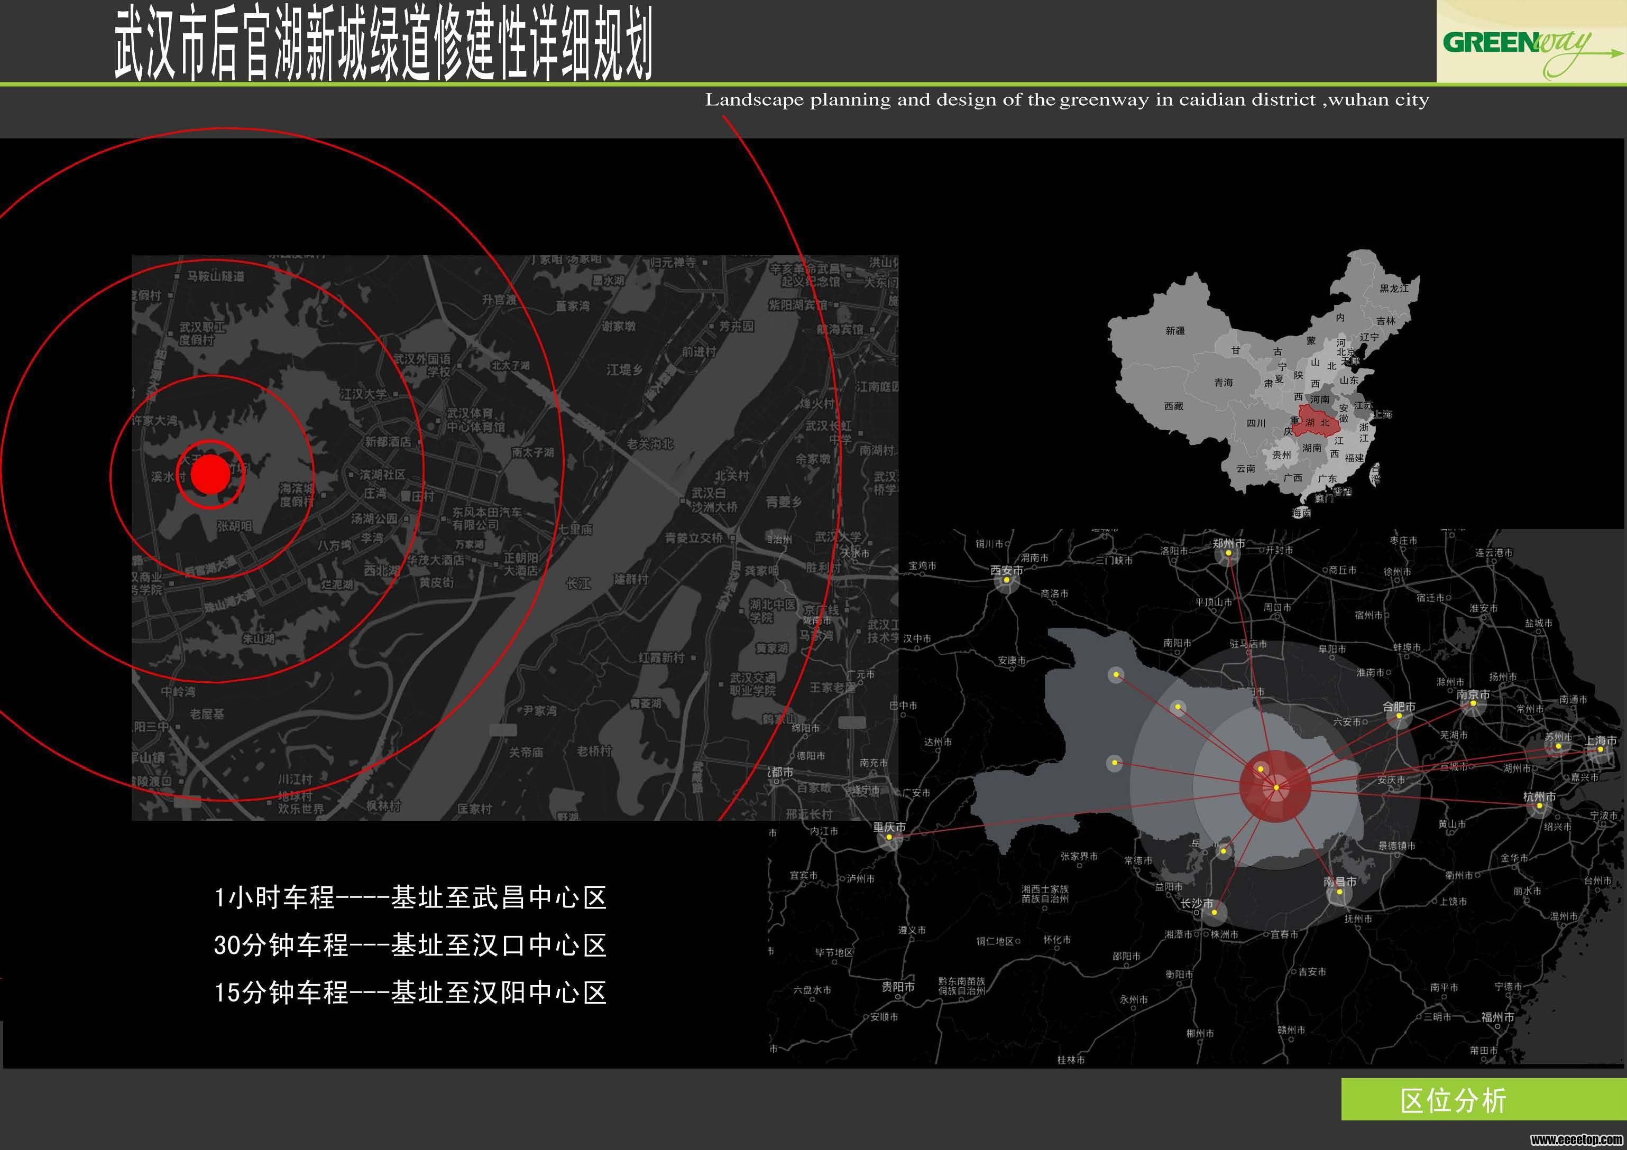Click the 杭州市 label on regional map

1539,796
